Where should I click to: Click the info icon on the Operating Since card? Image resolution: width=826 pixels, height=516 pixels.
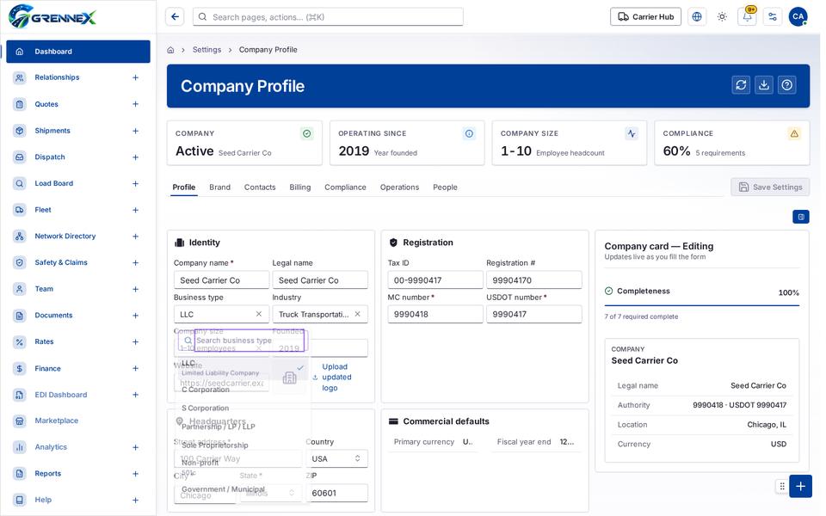[469, 134]
